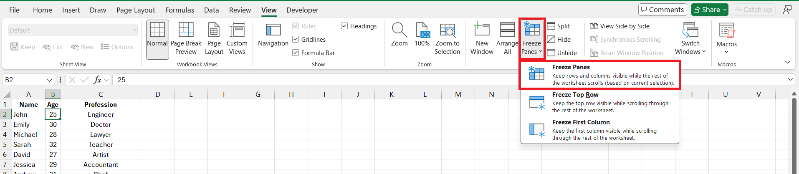Switch to the Formulas tab
The height and width of the screenshot is (174, 799).
(180, 10)
